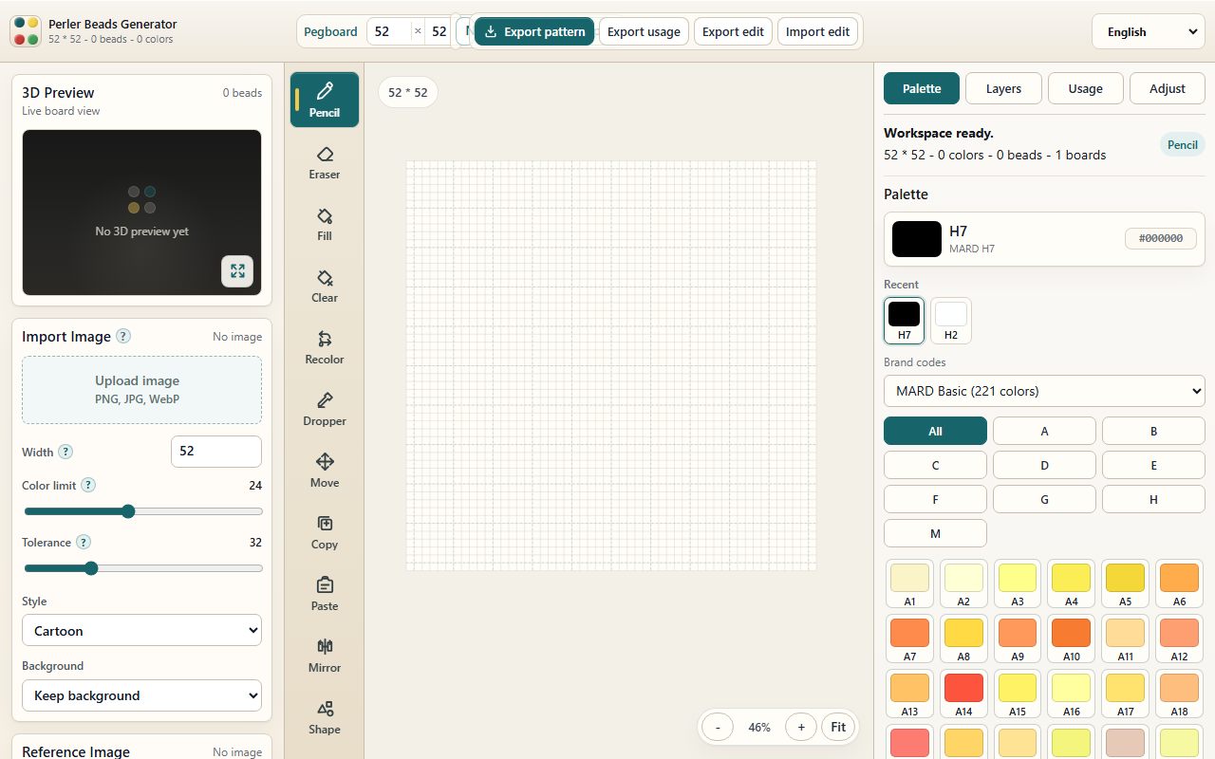Pick the A18 peach color swatch

coord(1179,694)
